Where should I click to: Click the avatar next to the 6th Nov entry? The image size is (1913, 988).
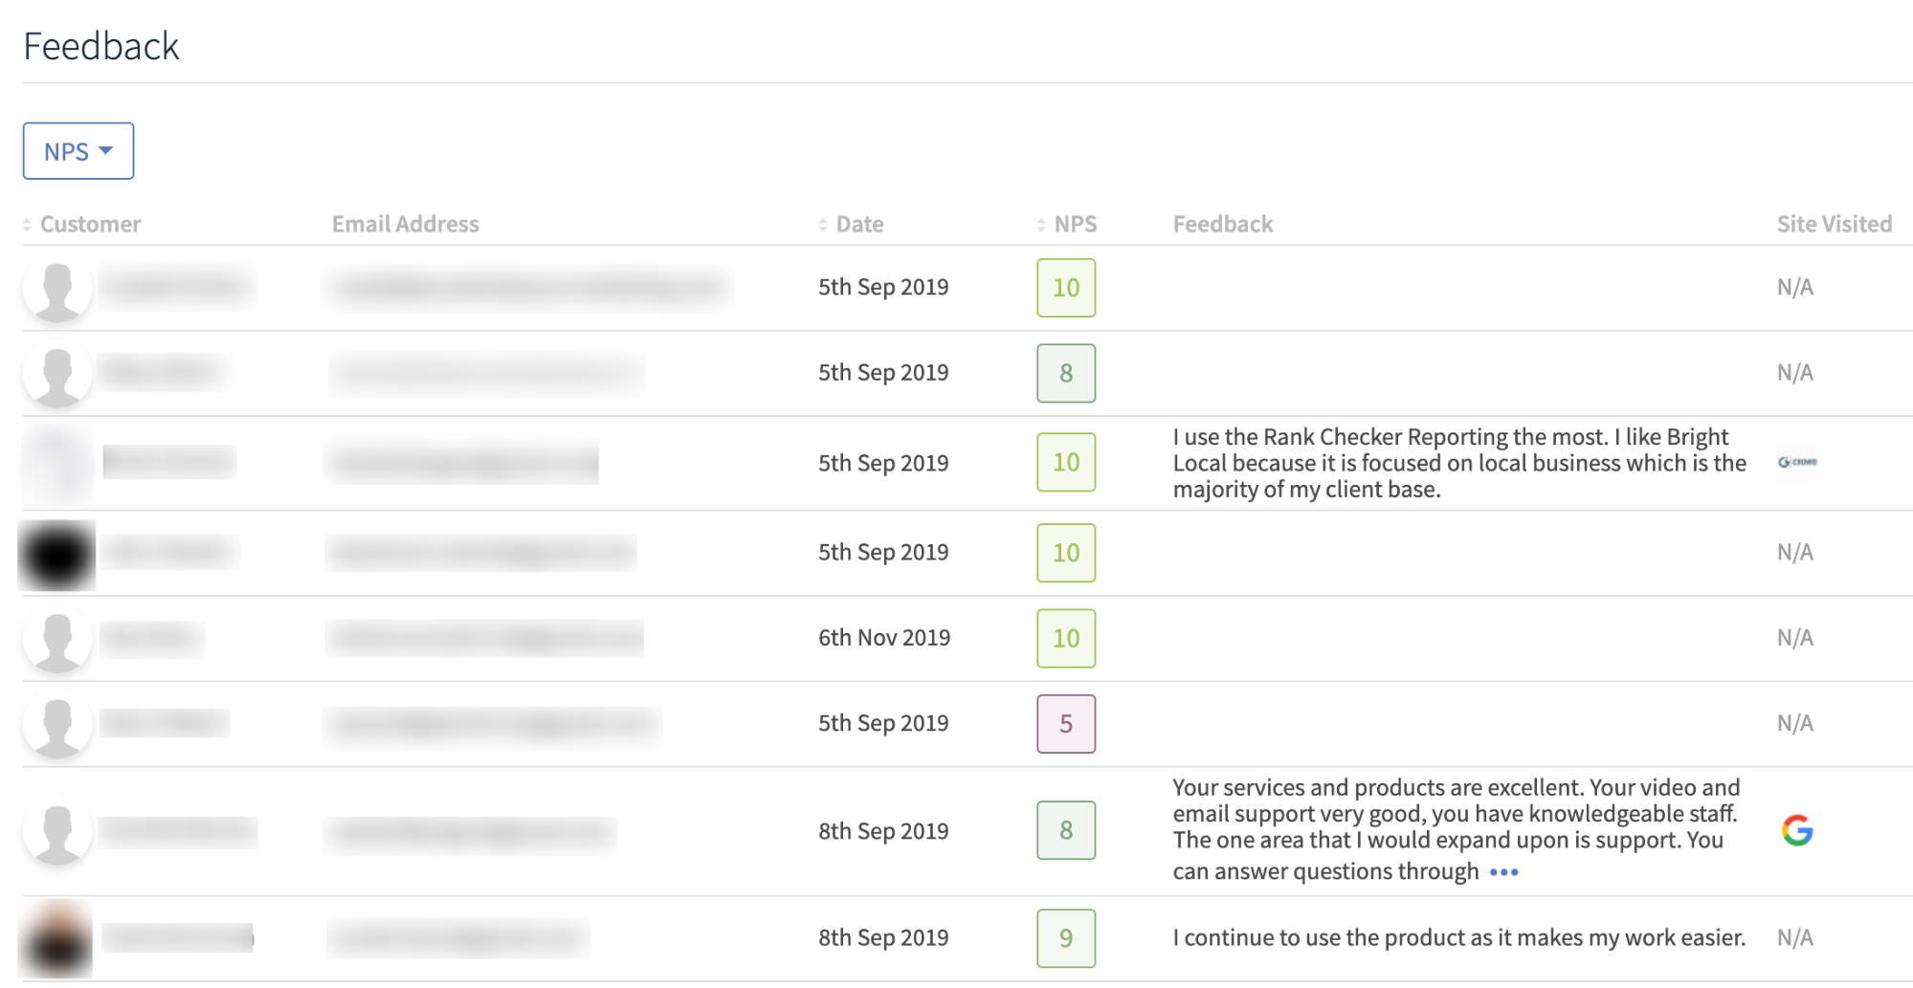point(56,638)
